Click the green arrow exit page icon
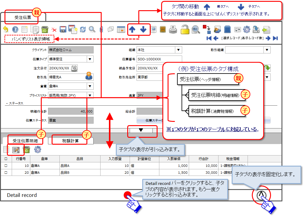The height and width of the screenshot is (217, 304). (266, 30)
